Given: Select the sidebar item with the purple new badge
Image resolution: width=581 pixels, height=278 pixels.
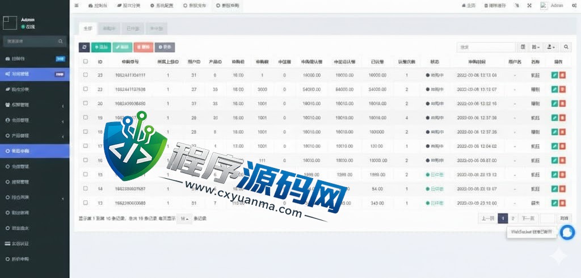Looking at the screenshot, I should 35,74.
